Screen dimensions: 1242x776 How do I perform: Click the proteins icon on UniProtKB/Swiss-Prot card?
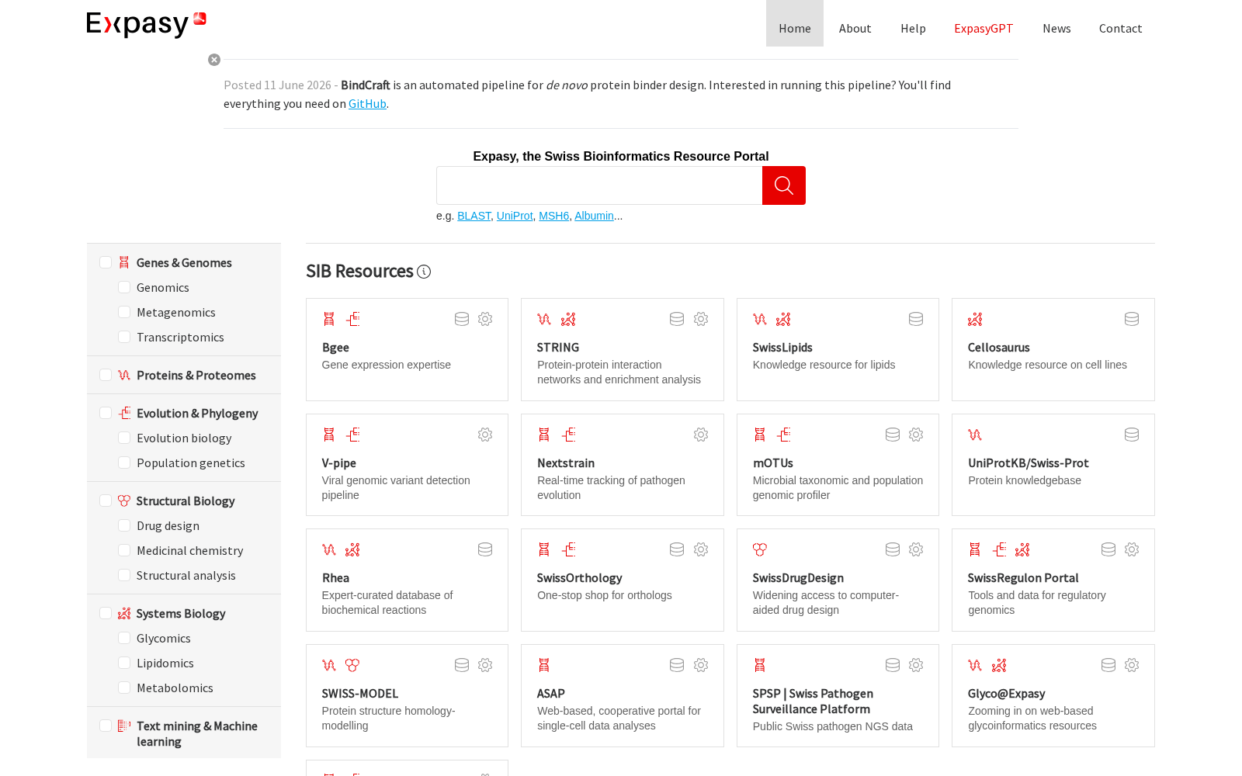click(x=975, y=435)
